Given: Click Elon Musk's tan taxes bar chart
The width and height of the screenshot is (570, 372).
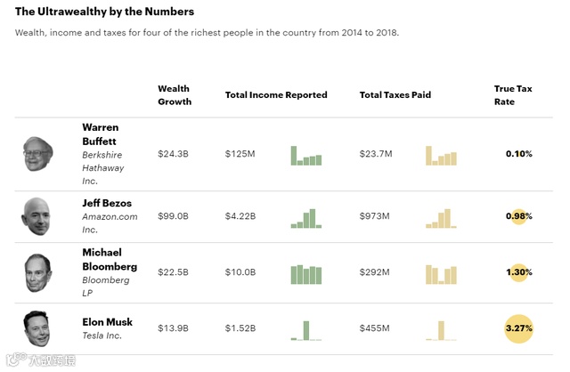Looking at the screenshot, I should pos(441,330).
